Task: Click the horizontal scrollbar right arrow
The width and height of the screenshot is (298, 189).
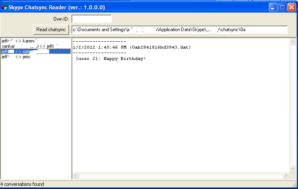Action: [x=285, y=176]
